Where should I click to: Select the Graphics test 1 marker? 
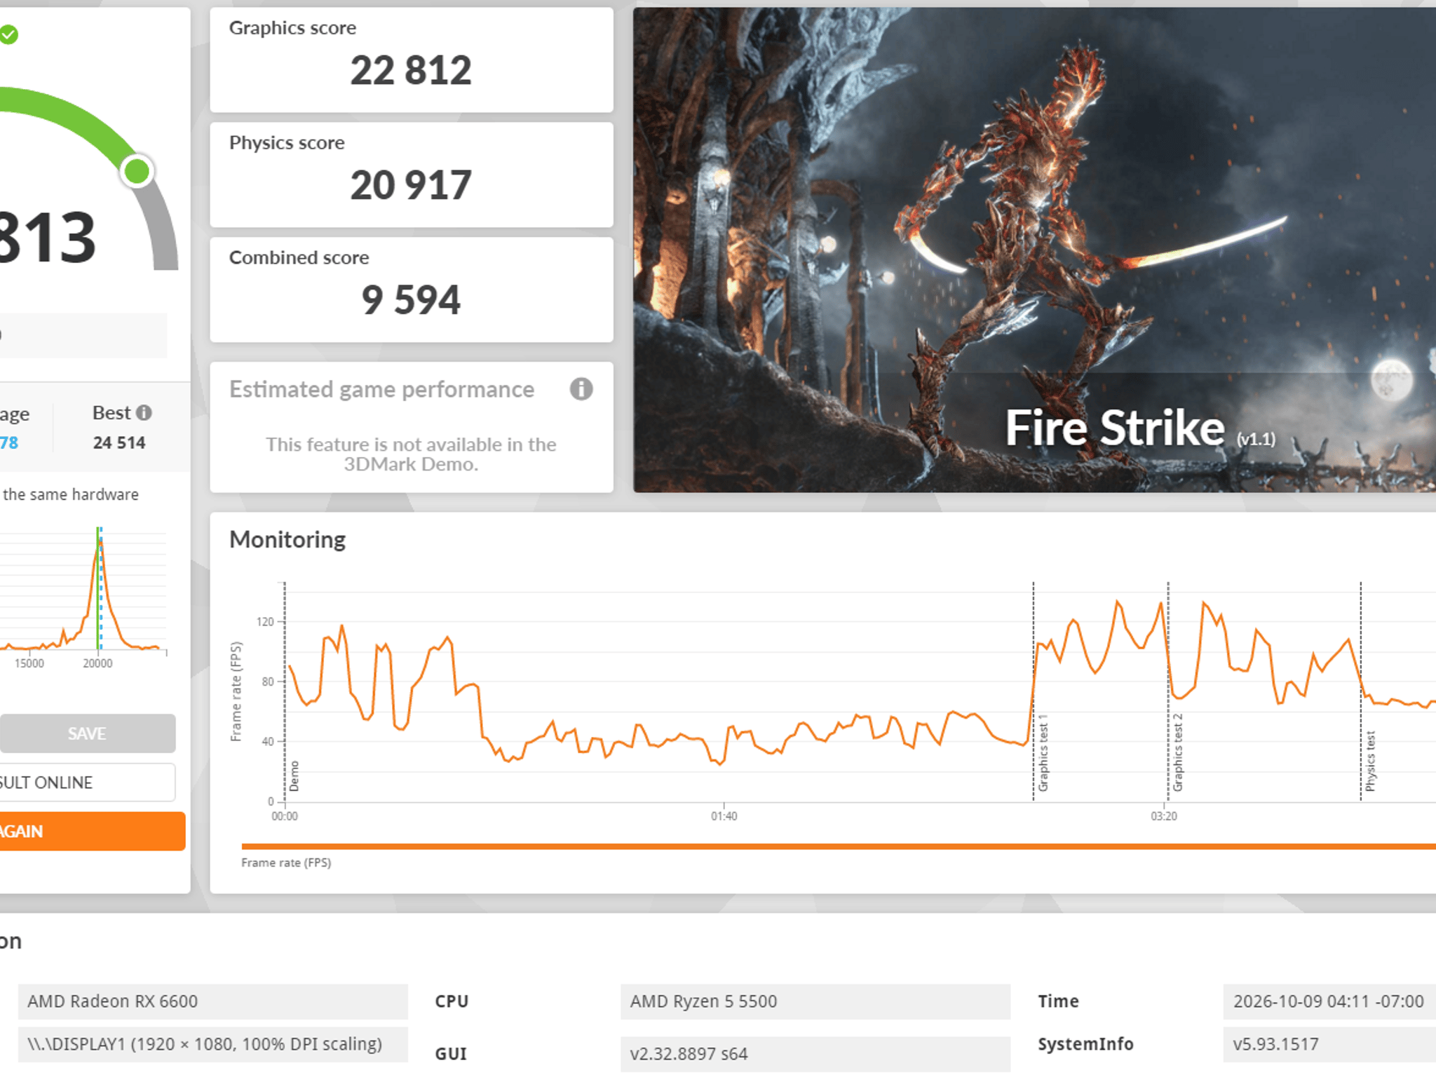click(1043, 753)
